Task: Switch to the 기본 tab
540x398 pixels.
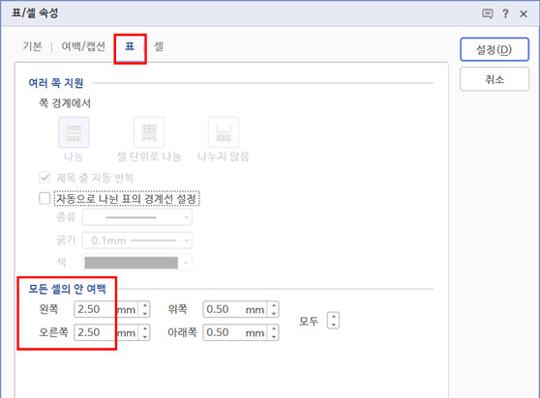Action: pos(32,46)
